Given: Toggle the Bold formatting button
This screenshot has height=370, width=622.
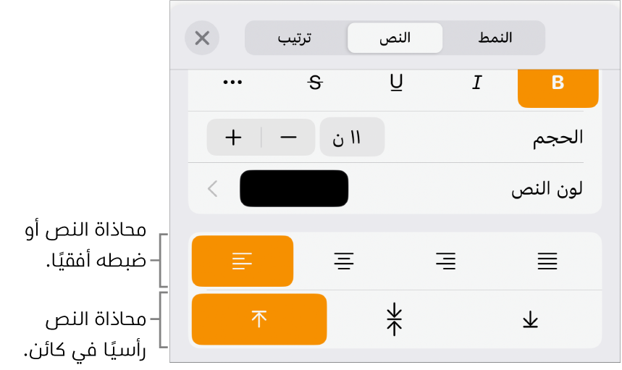Looking at the screenshot, I should point(558,83).
